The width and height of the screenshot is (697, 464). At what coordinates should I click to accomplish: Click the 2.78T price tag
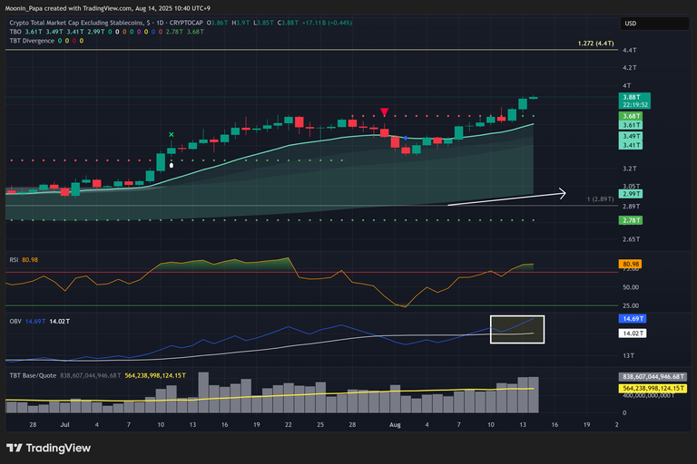coord(631,220)
